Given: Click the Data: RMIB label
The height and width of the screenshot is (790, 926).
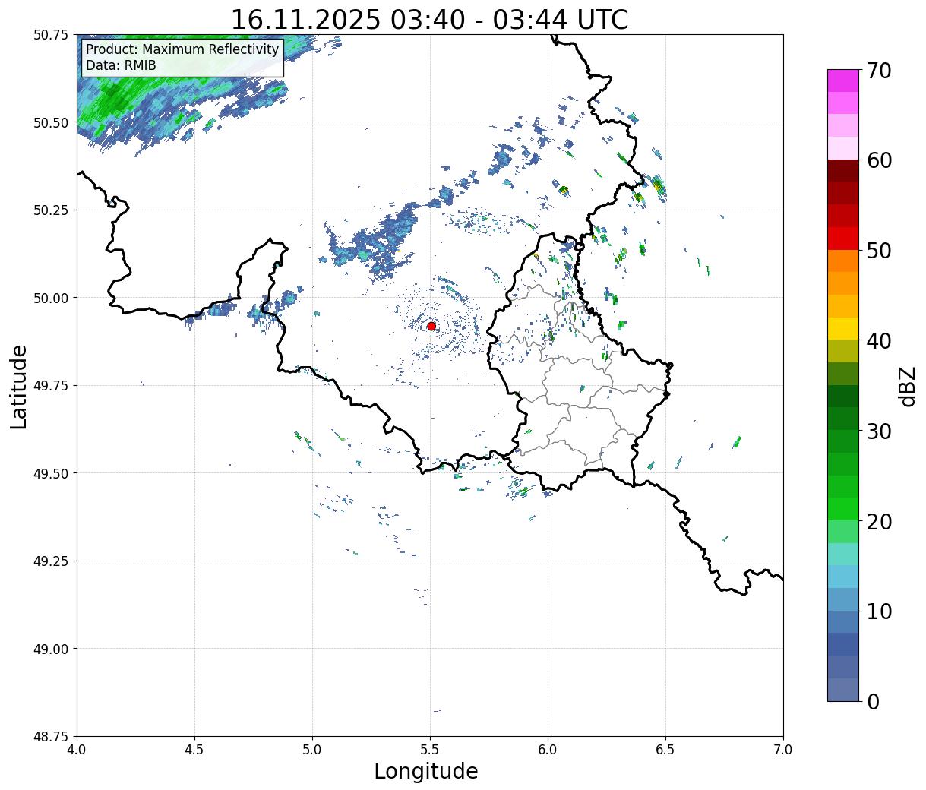Looking at the screenshot, I should click(x=121, y=65).
